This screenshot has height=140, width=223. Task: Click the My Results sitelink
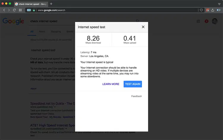(x=55, y=117)
